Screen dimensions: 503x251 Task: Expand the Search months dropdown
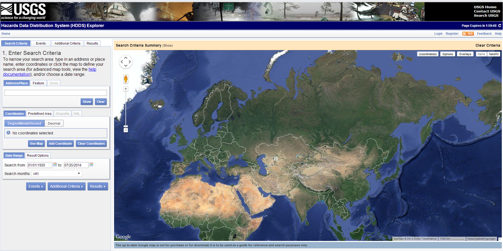(x=57, y=174)
